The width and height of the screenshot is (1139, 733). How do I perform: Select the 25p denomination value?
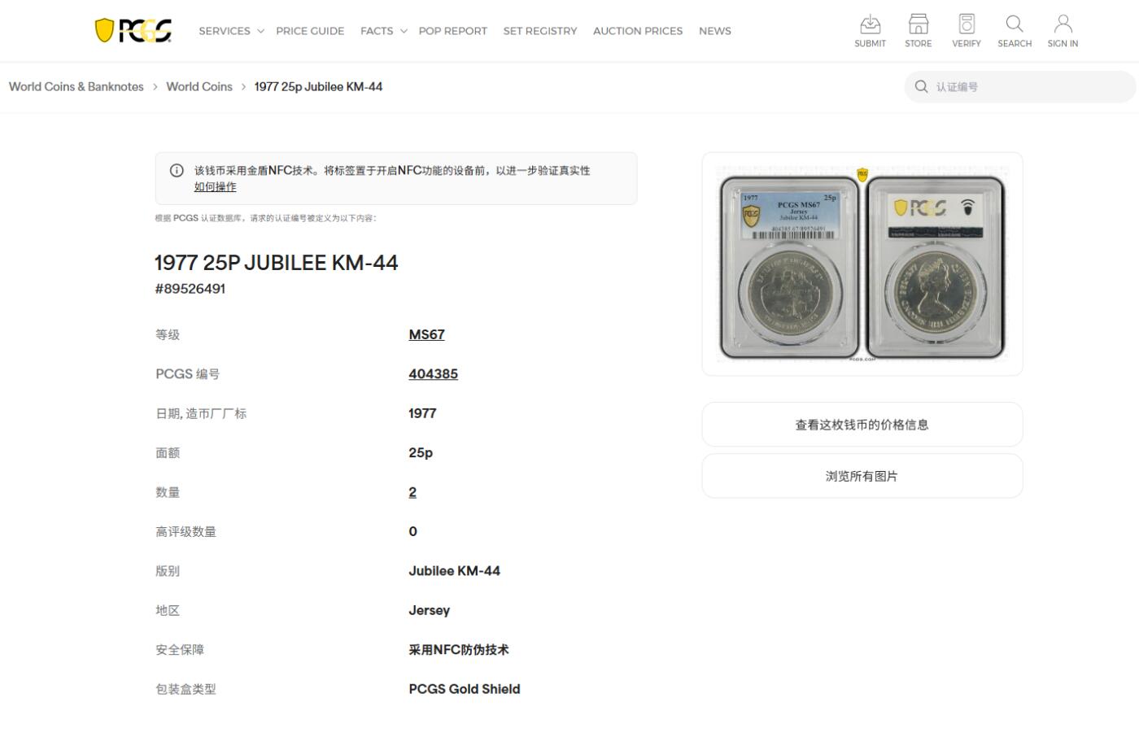click(421, 452)
